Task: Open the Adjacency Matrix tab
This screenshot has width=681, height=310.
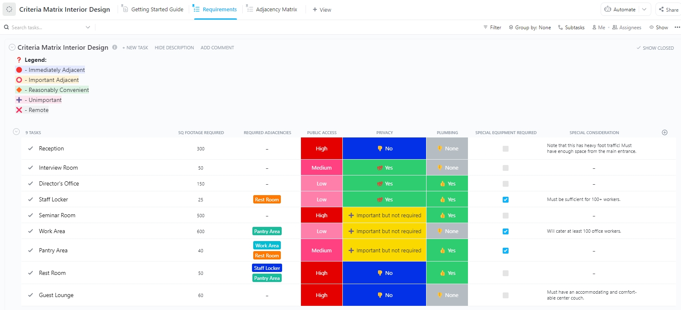Action: [x=272, y=9]
